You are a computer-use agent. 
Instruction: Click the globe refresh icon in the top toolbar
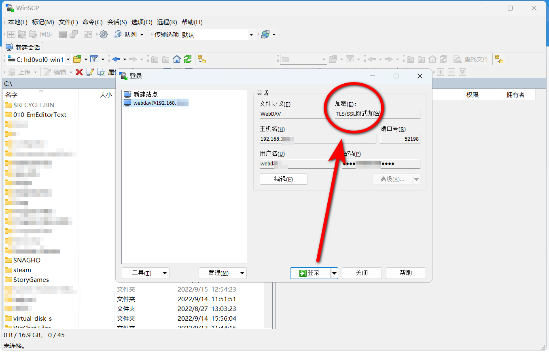point(265,34)
